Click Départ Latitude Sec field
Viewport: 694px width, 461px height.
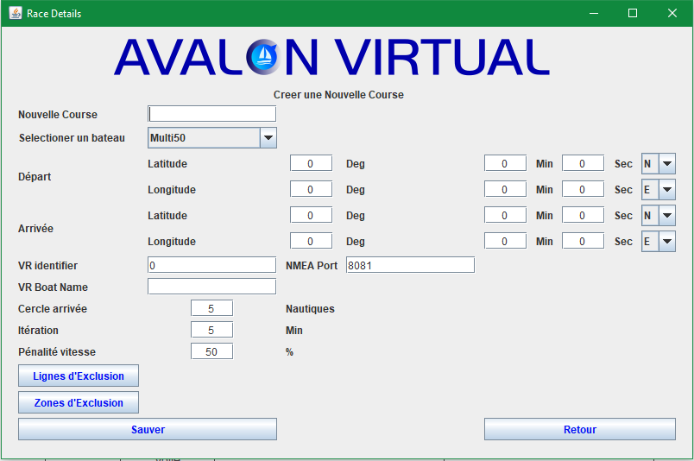tap(583, 163)
